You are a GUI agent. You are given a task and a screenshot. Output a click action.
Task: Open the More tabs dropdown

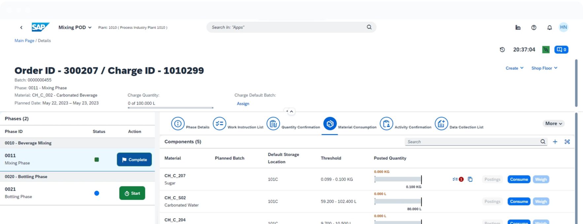point(553,124)
